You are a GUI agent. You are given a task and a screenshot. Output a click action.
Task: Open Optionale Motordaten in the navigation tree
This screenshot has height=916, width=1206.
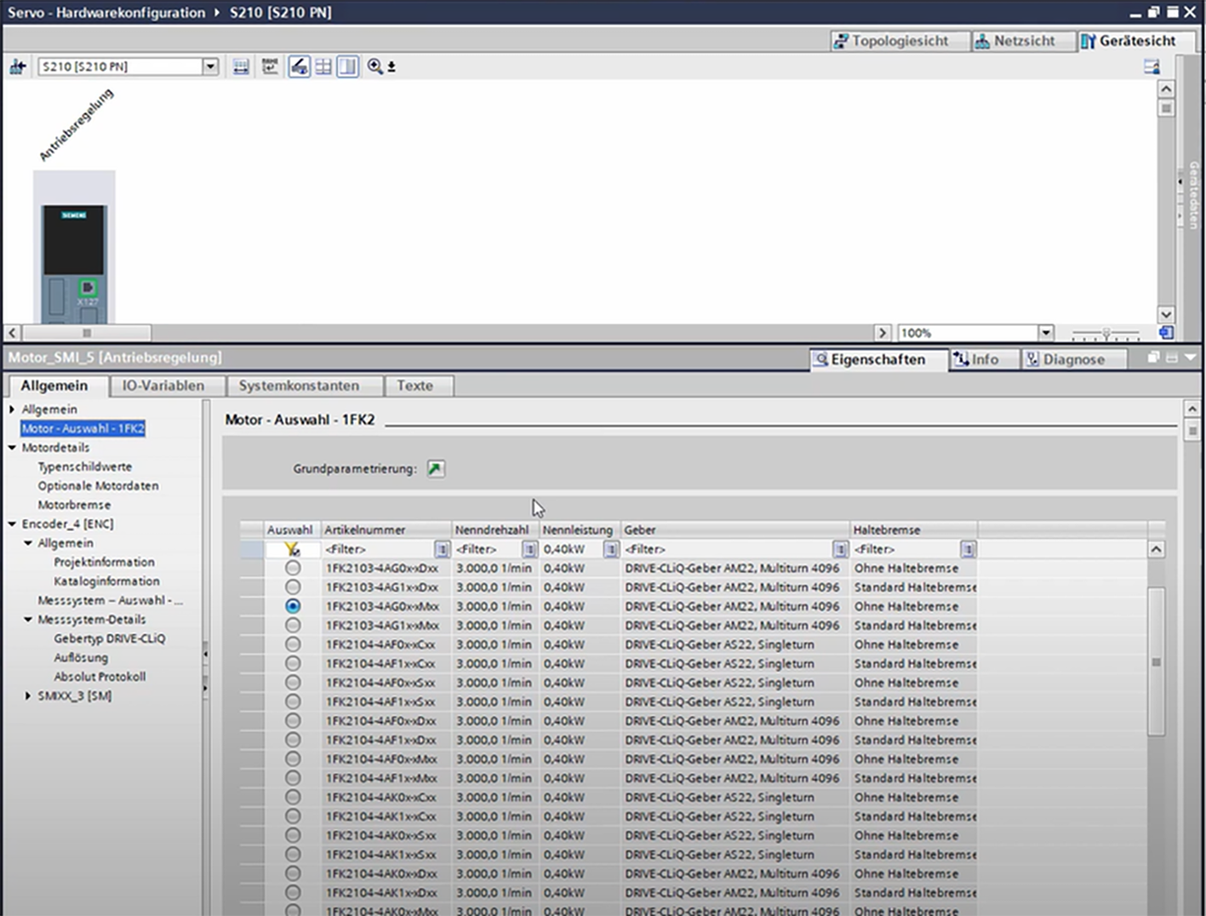point(98,486)
